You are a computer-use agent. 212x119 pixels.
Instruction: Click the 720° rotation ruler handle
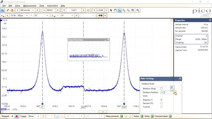pos(124,104)
